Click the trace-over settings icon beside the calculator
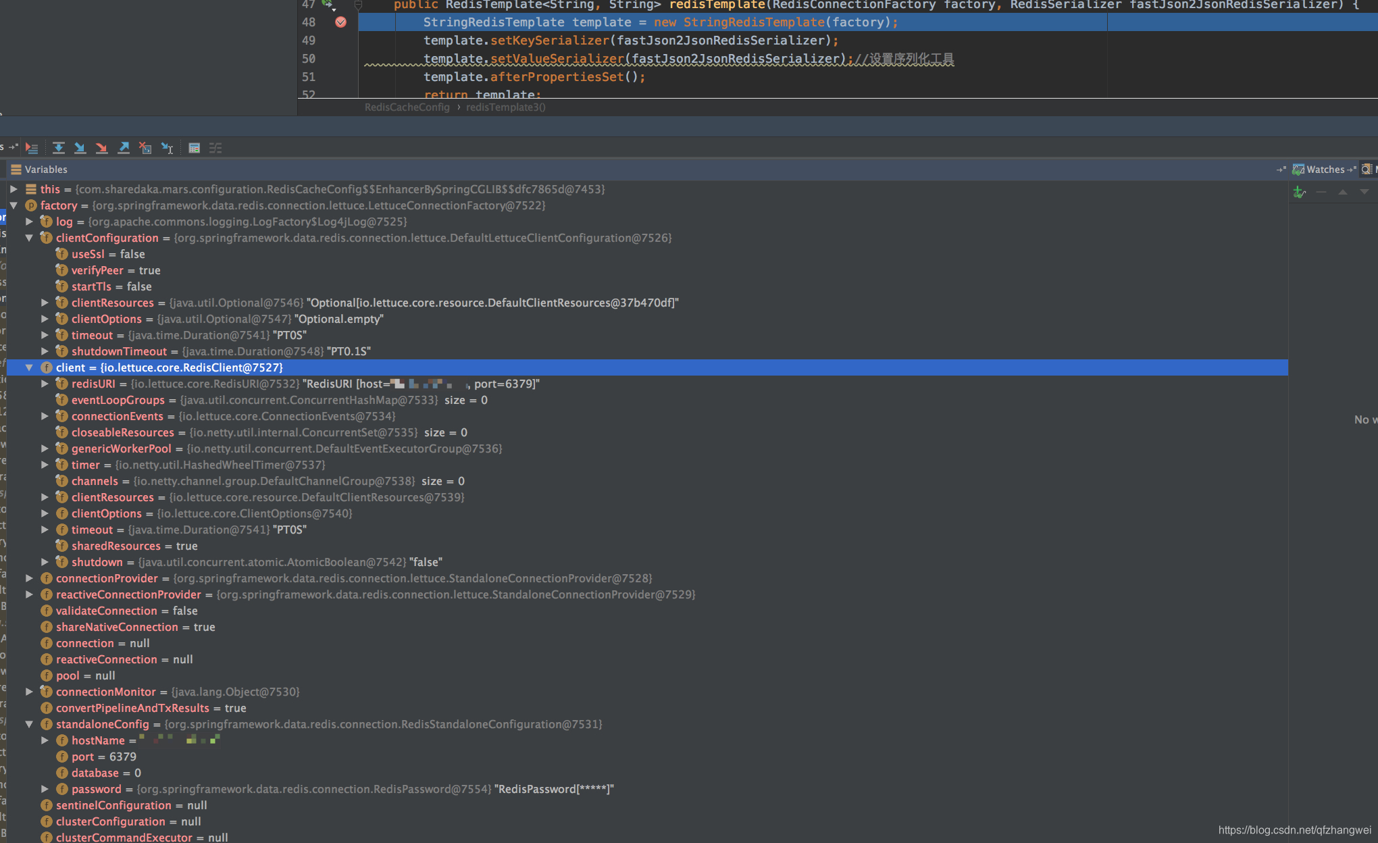 (x=215, y=147)
